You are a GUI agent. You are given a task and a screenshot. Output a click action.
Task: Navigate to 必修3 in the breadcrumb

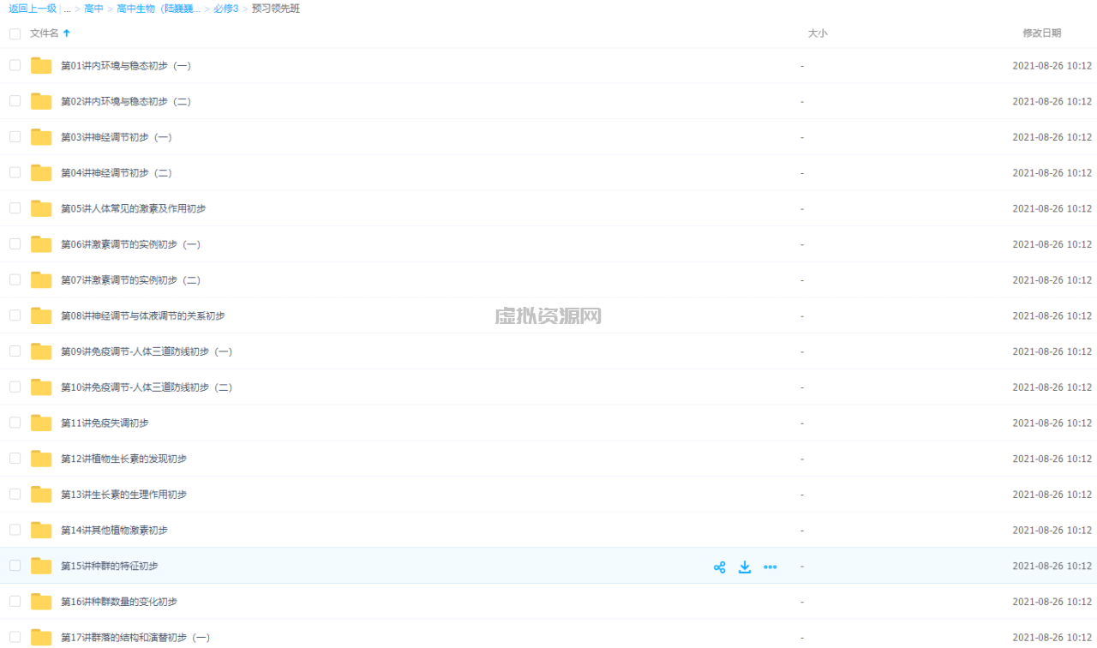226,9
